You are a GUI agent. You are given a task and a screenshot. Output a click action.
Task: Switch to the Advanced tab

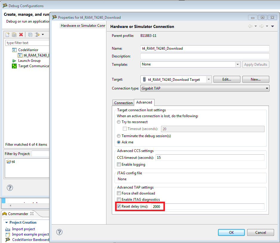tap(144, 102)
